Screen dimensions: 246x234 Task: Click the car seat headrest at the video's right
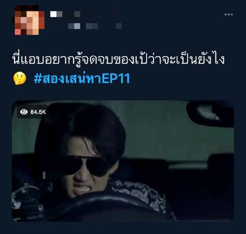220,164
